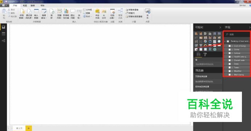
Task: Select the line chart visualization
Action: click(196, 38)
